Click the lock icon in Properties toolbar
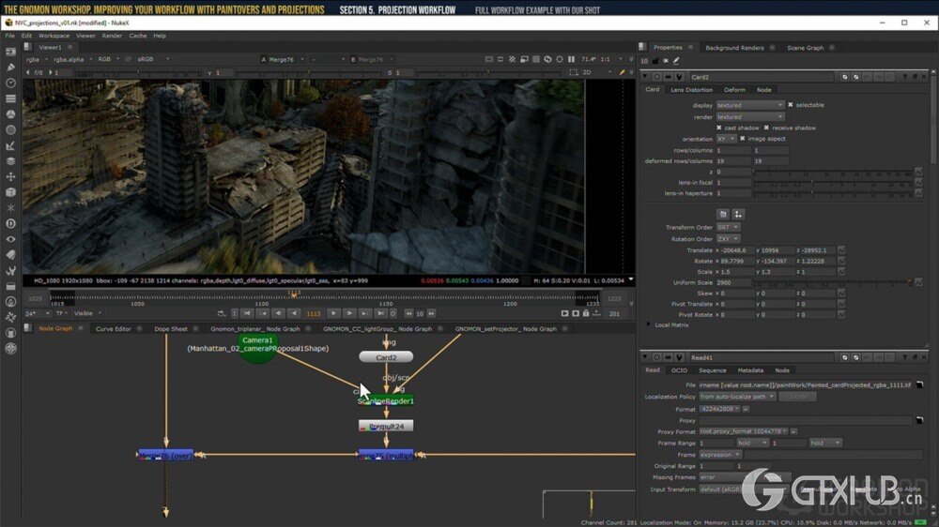The height and width of the screenshot is (527, 939). pos(655,60)
